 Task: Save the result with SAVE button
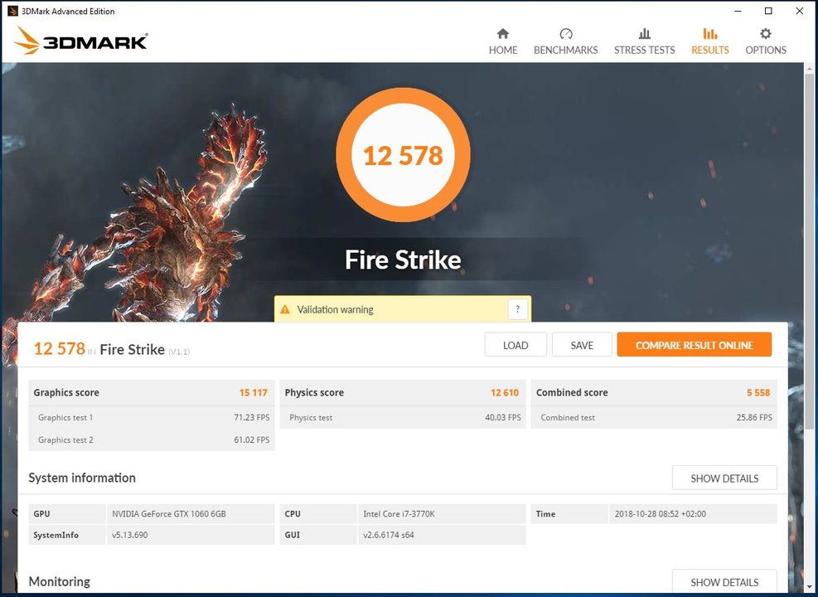click(x=582, y=345)
